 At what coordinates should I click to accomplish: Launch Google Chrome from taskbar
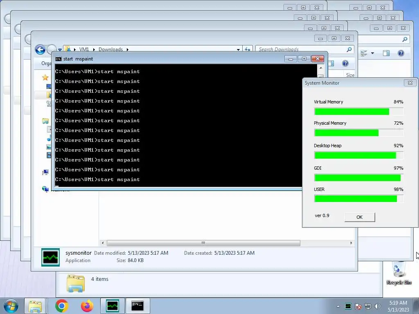(x=61, y=306)
